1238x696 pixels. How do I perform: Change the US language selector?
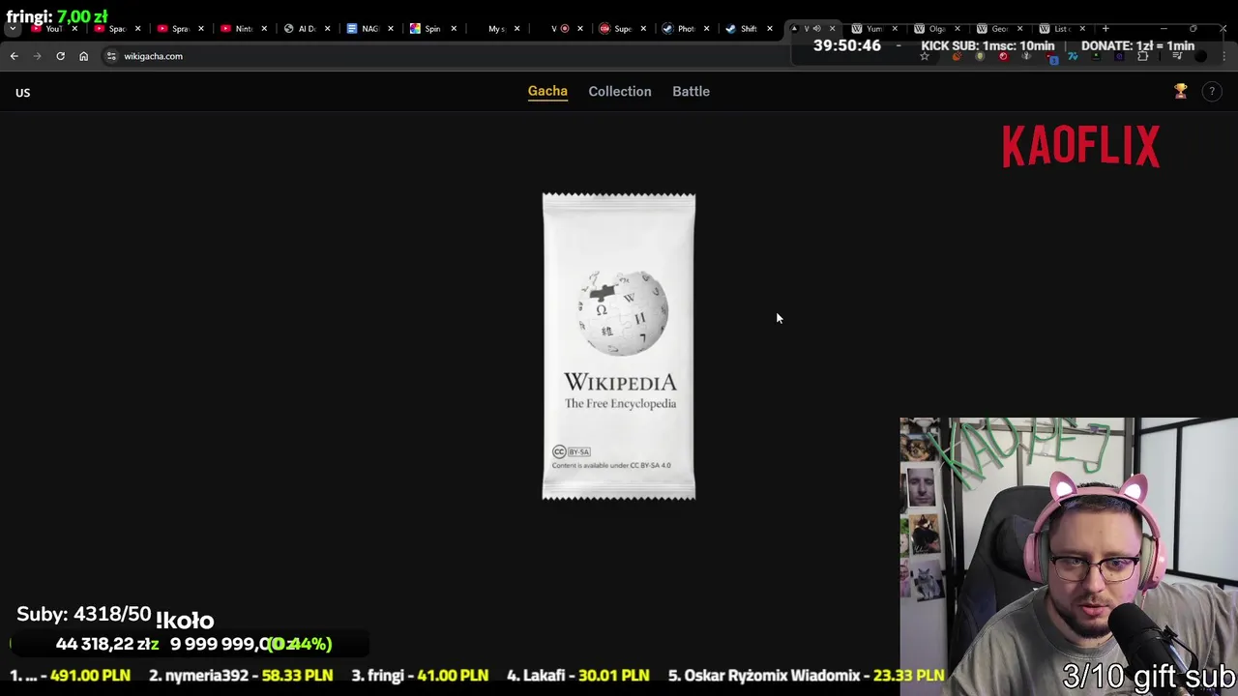[x=22, y=93]
